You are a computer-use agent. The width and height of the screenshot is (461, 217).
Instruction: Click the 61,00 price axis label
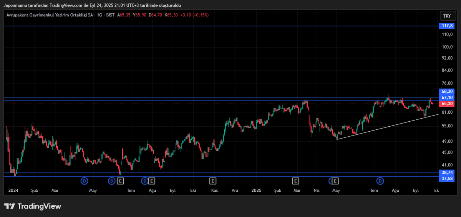(x=447, y=112)
